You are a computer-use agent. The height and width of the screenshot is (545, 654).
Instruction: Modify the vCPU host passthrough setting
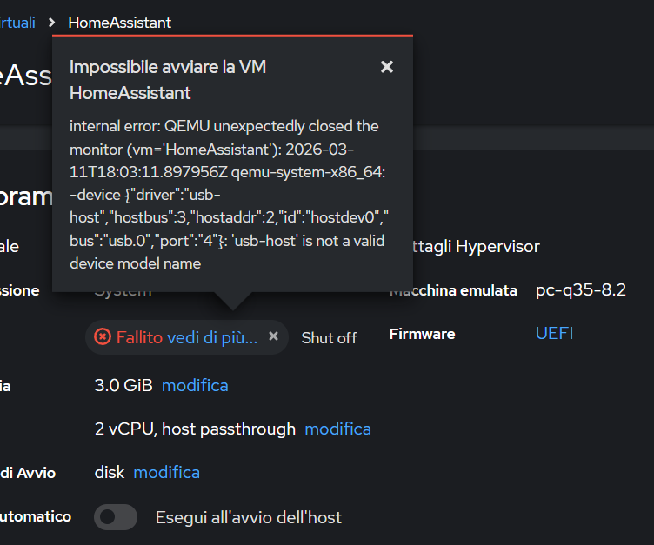pos(337,429)
